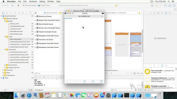Open the Project navigator folder icon

(3, 13)
